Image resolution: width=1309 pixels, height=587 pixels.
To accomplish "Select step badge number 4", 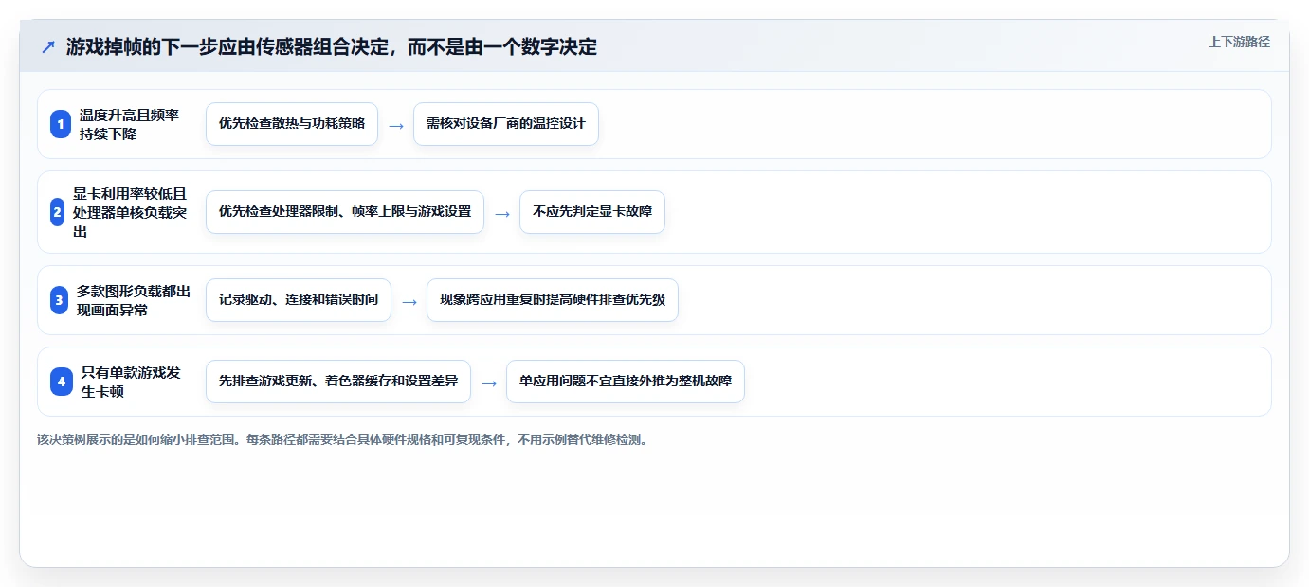I will (x=62, y=382).
